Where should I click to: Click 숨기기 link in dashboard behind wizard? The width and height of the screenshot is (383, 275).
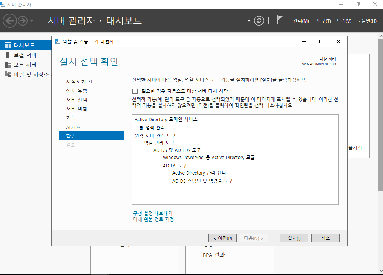pyautogui.click(x=355, y=147)
